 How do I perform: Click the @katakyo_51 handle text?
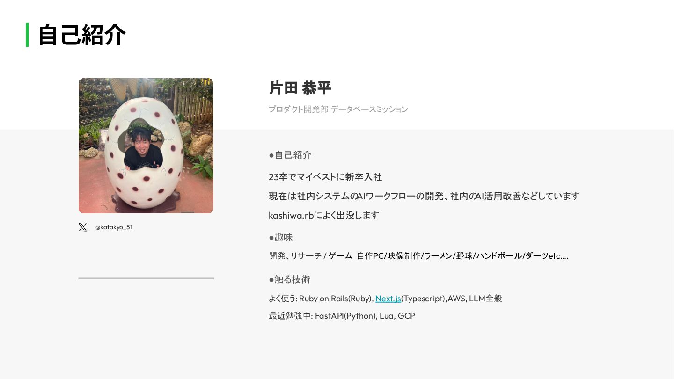(114, 227)
